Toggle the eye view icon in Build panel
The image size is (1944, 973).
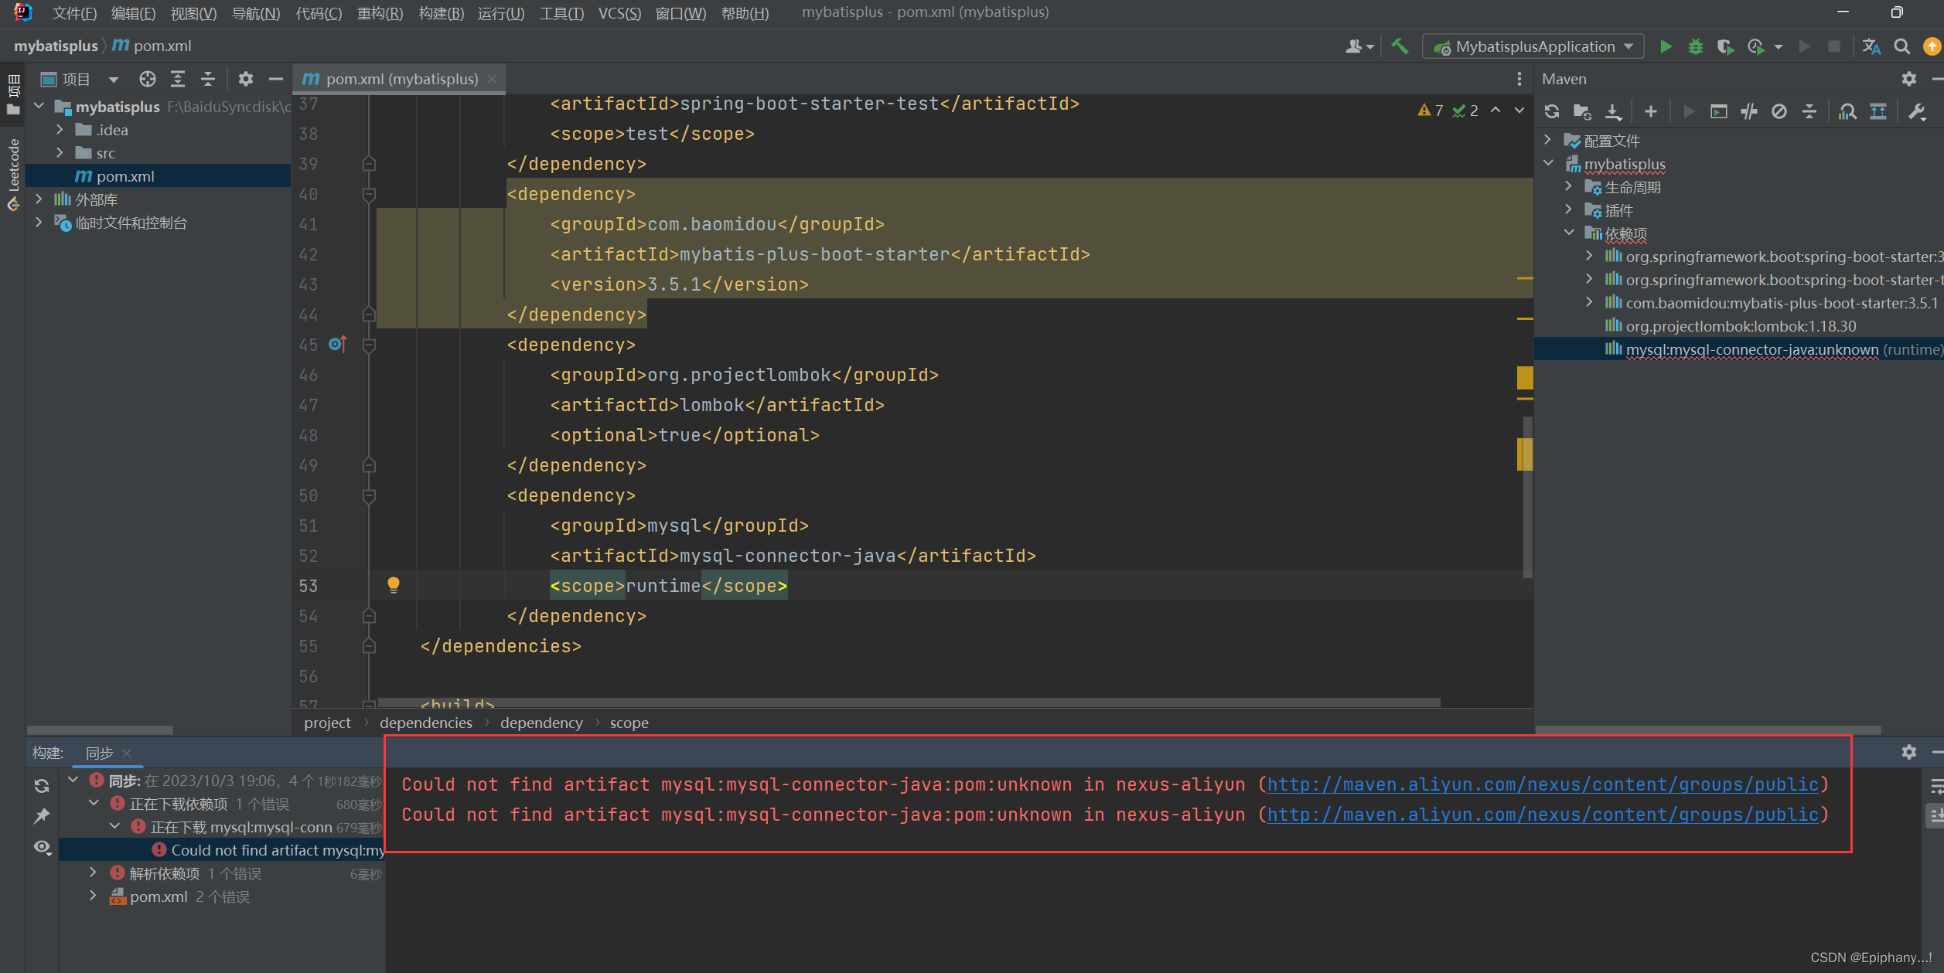point(43,847)
